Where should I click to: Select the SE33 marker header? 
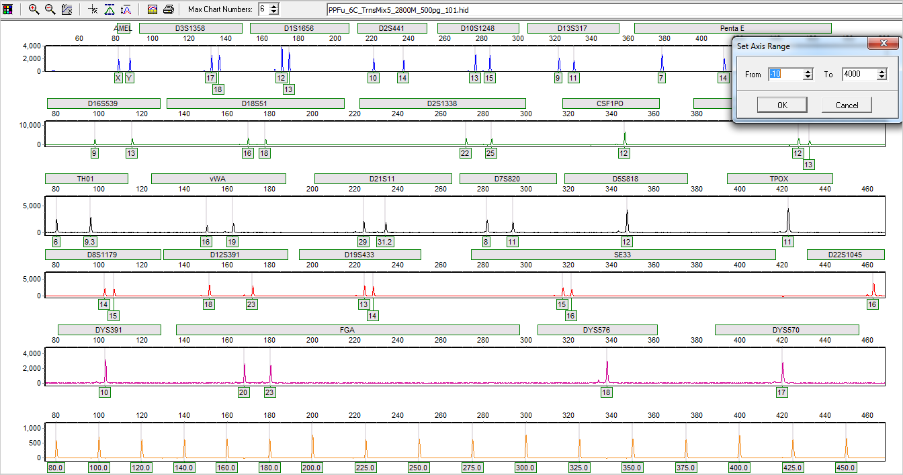[623, 255]
